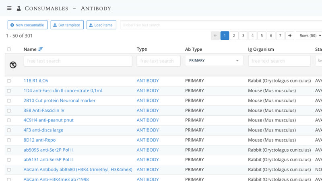Open ab5131 anti-Ser5P Pol II link

48,159
